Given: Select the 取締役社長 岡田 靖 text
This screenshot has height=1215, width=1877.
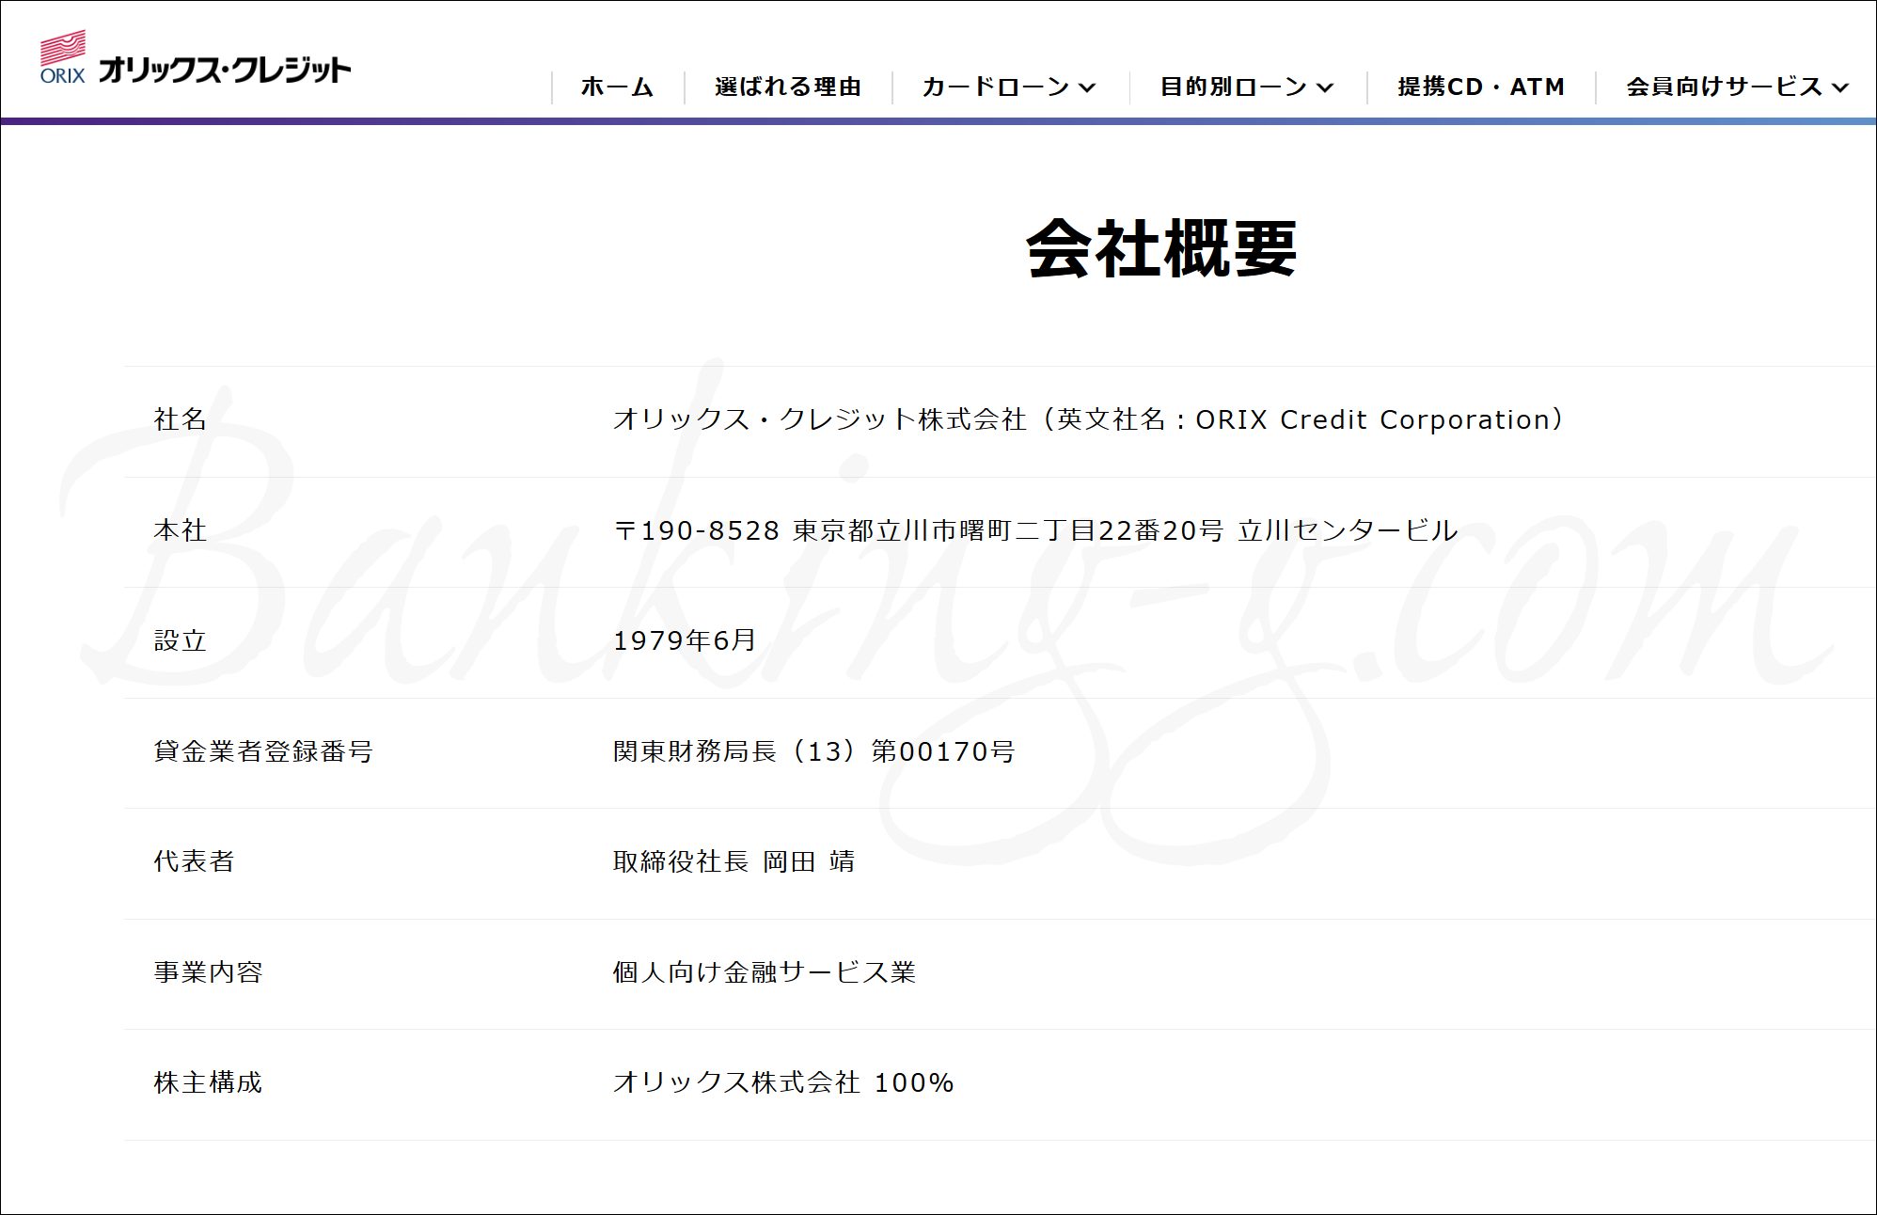Looking at the screenshot, I should 734,861.
